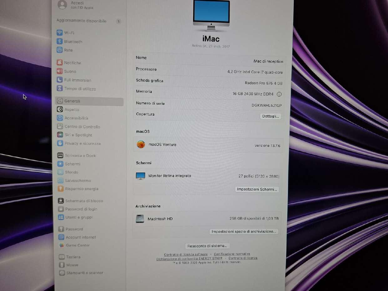Click 258 GB disponibili storage text
Image resolution: width=388 pixels, height=291 pixels.
pos(254,218)
